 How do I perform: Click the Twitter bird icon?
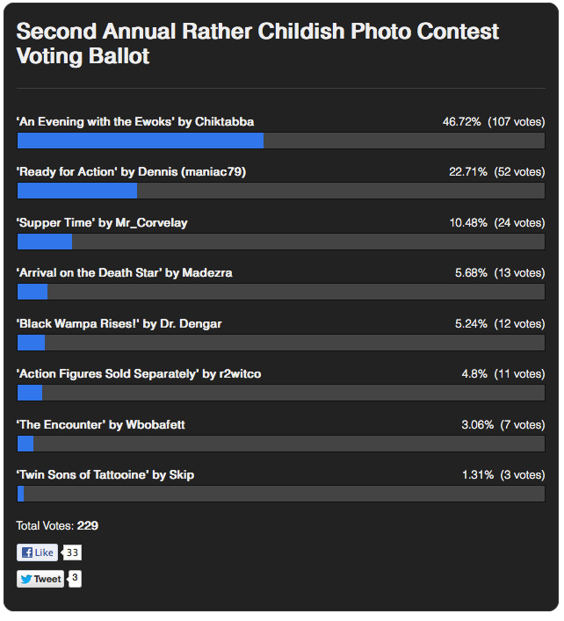(x=26, y=579)
